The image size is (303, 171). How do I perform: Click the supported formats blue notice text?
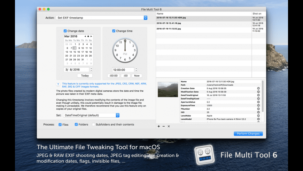click(x=104, y=85)
